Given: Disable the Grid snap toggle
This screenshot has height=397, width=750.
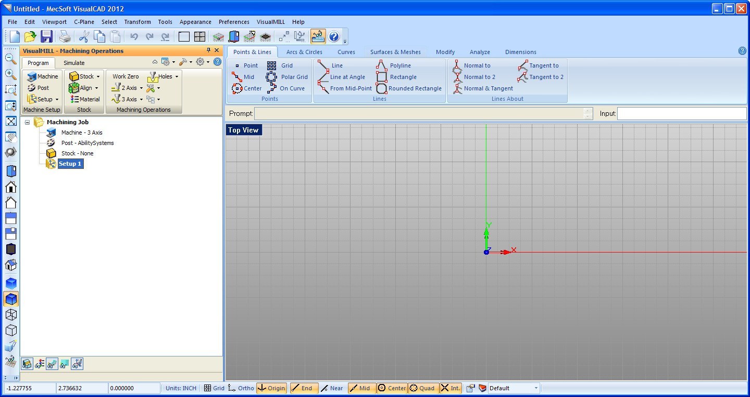Looking at the screenshot, I should tap(215, 388).
